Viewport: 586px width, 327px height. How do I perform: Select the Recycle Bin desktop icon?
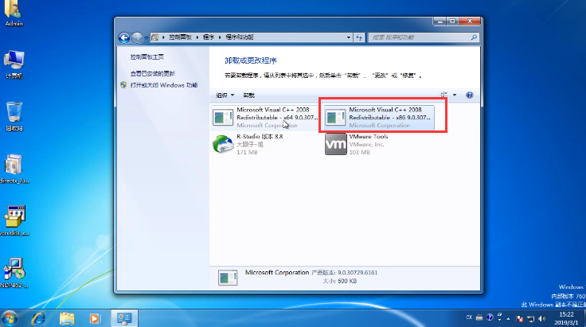coord(14,116)
